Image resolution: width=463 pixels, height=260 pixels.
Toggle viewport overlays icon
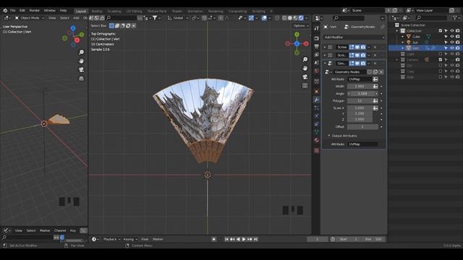pos(264,18)
